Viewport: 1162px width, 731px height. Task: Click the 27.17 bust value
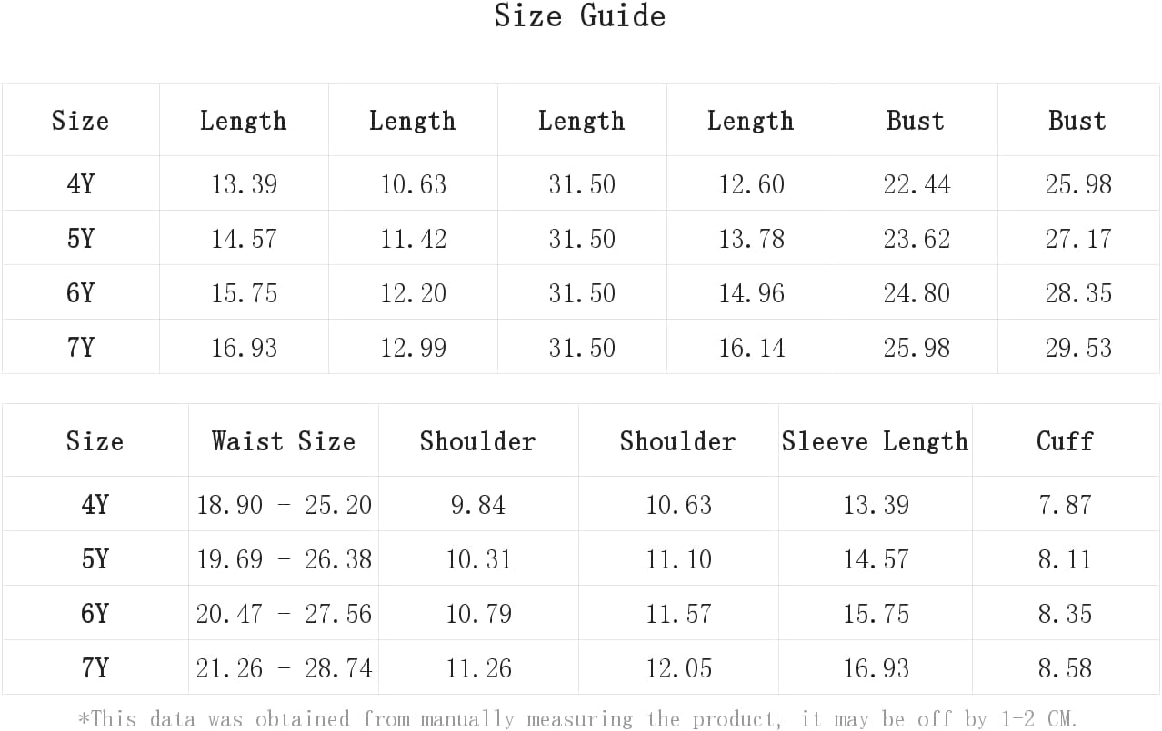click(1078, 239)
